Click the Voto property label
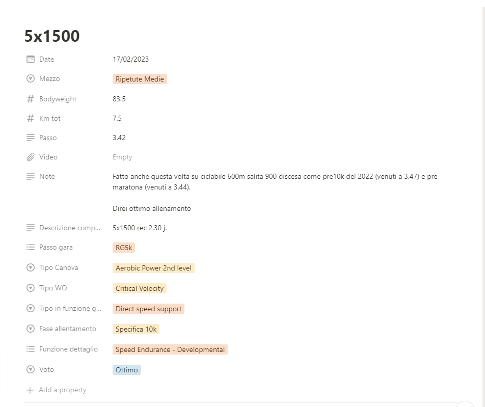This screenshot has width=485, height=407. [x=47, y=370]
